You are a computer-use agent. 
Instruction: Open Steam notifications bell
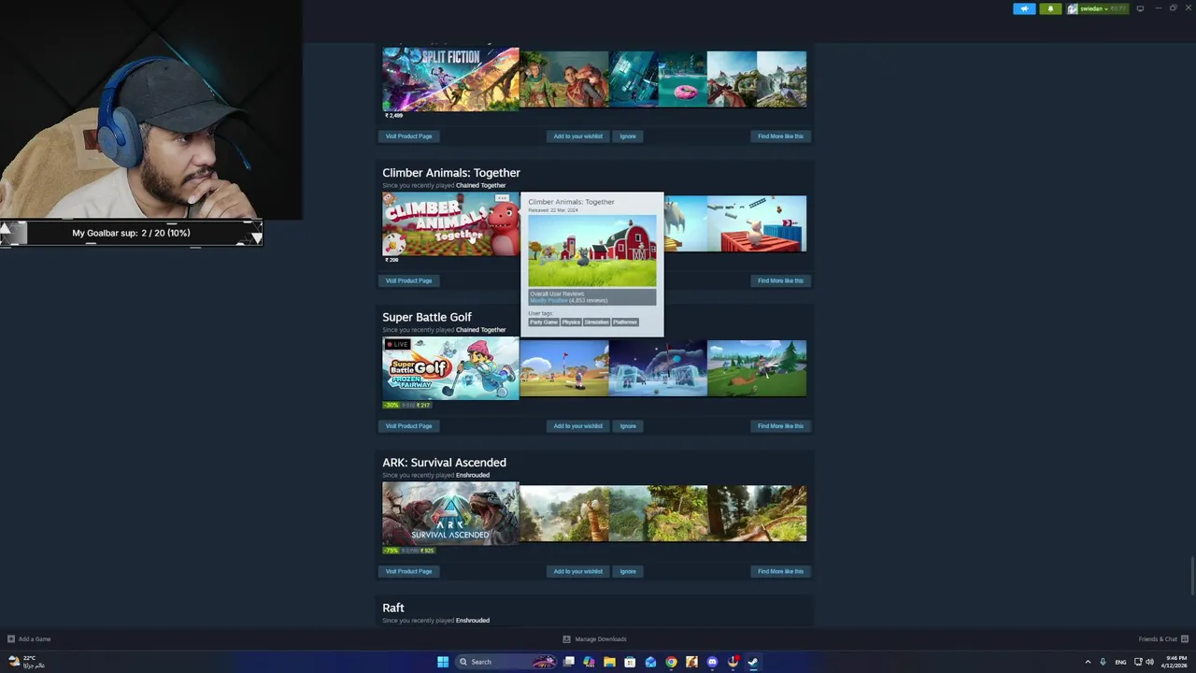1050,8
